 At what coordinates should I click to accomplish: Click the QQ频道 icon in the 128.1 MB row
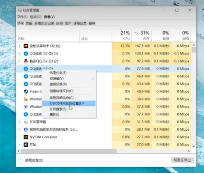click(x=26, y=53)
